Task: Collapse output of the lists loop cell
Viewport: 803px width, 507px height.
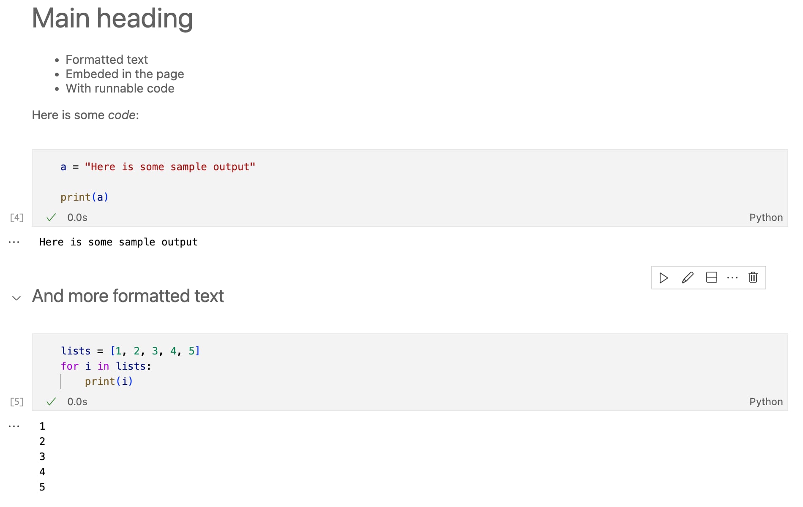Action: coord(14,426)
